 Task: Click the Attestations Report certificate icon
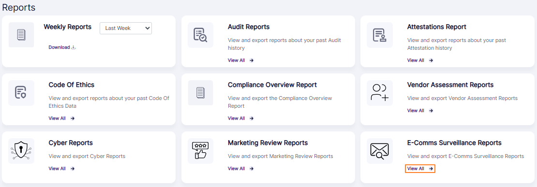click(x=379, y=35)
